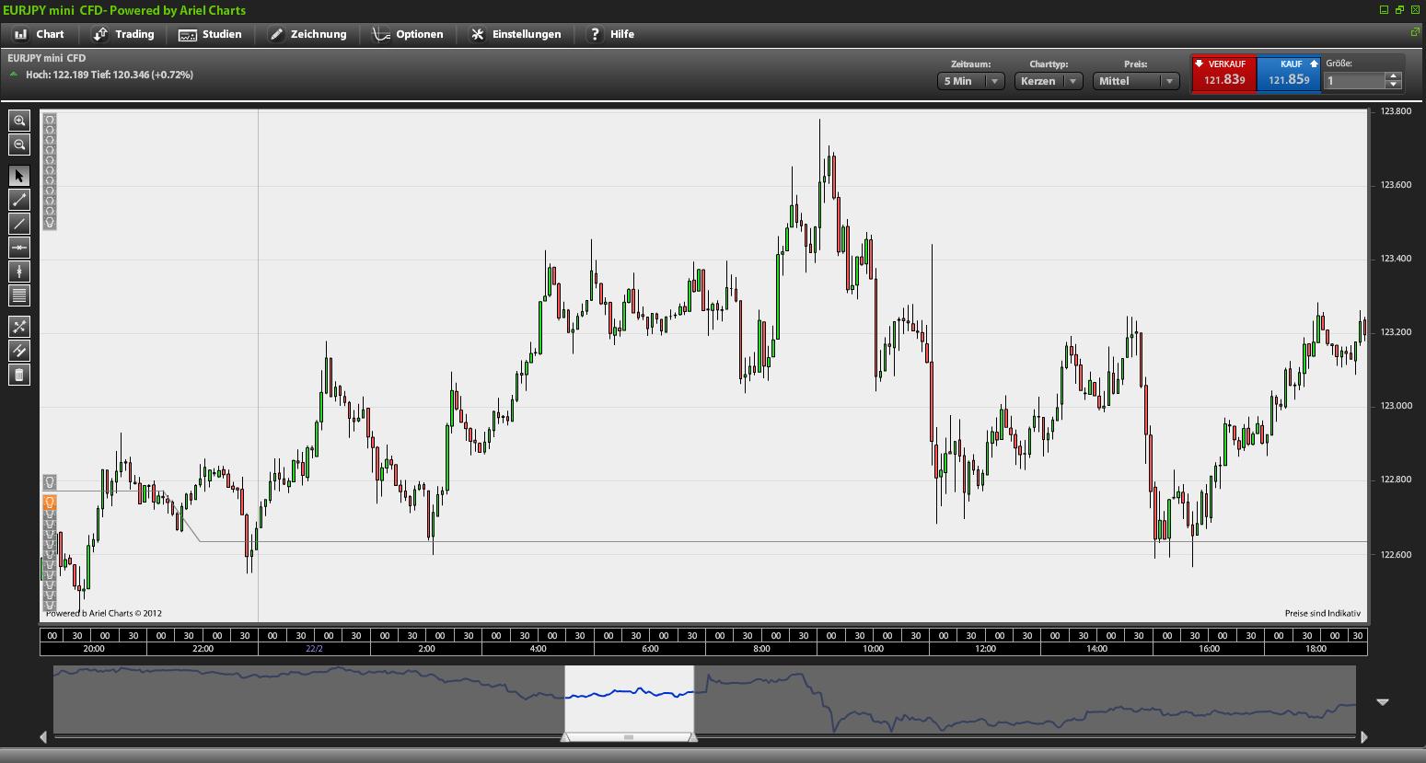Screen dimensions: 1426x763
Task: Click the zoom out magnifier icon
Action: 19,145
